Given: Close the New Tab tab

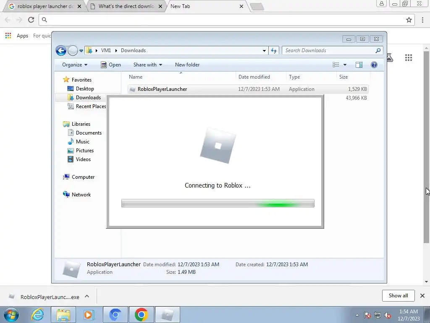Looking at the screenshot, I should click(x=241, y=6).
